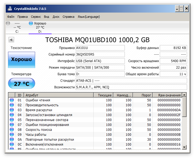This screenshot has height=159, width=195.
Task: Click the previous disk arrow button
Action: (x=11, y=40)
